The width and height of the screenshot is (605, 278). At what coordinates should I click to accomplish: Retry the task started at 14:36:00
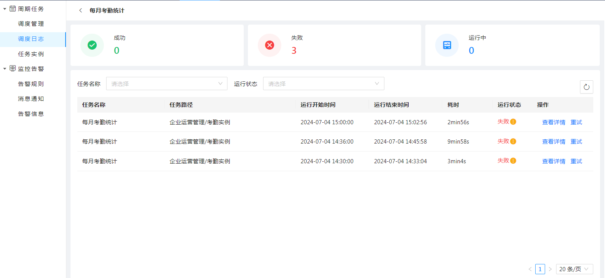(x=576, y=142)
